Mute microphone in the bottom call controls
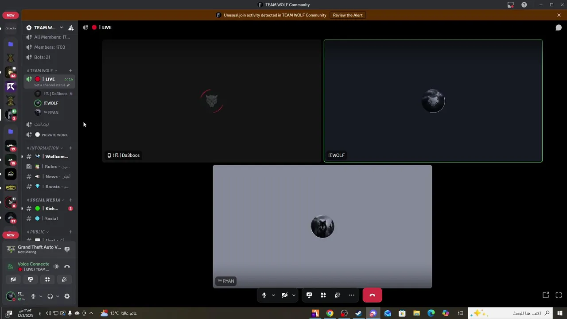 click(264, 295)
